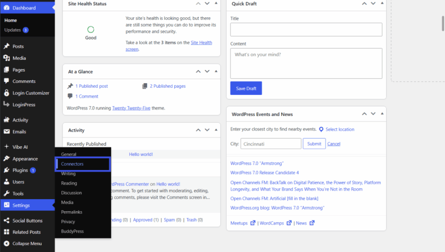
Task: Click the location pin icon near Select location
Action: (321, 129)
